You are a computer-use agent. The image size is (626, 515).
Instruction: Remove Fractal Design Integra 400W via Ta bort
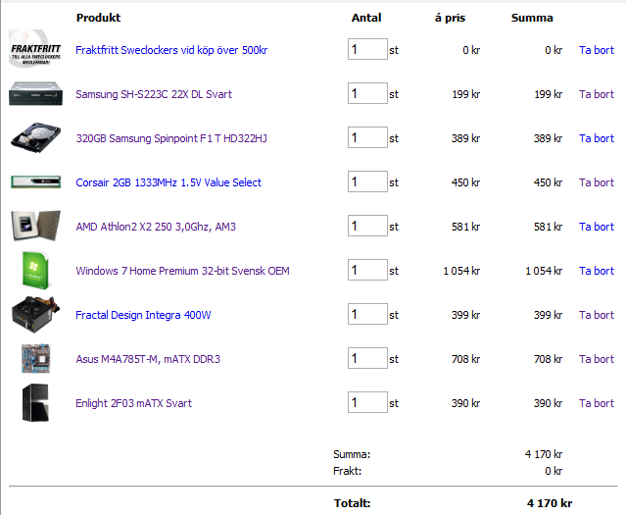[x=597, y=315]
